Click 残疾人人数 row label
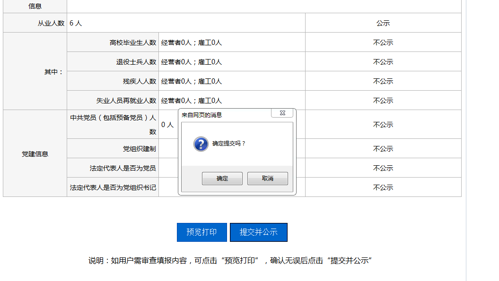 pyautogui.click(x=140, y=81)
